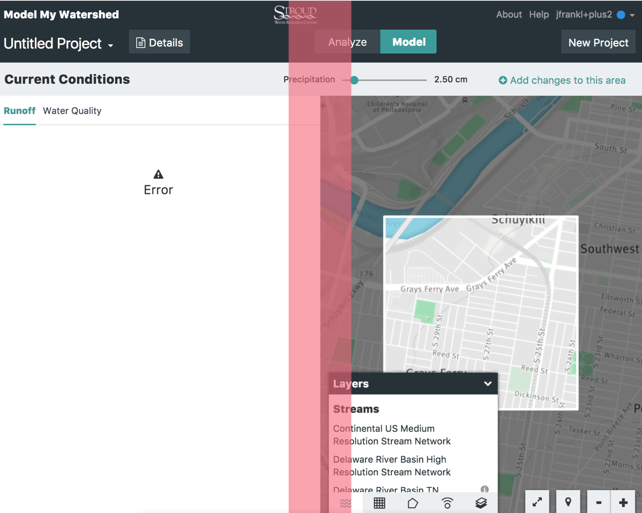The height and width of the screenshot is (513, 642).
Task: Open the Untitled Project dropdown
Action: (x=59, y=43)
